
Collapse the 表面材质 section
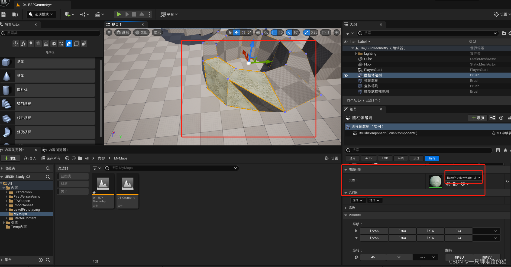point(346,170)
